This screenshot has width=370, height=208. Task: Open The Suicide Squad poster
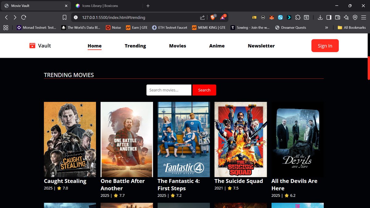(x=240, y=139)
